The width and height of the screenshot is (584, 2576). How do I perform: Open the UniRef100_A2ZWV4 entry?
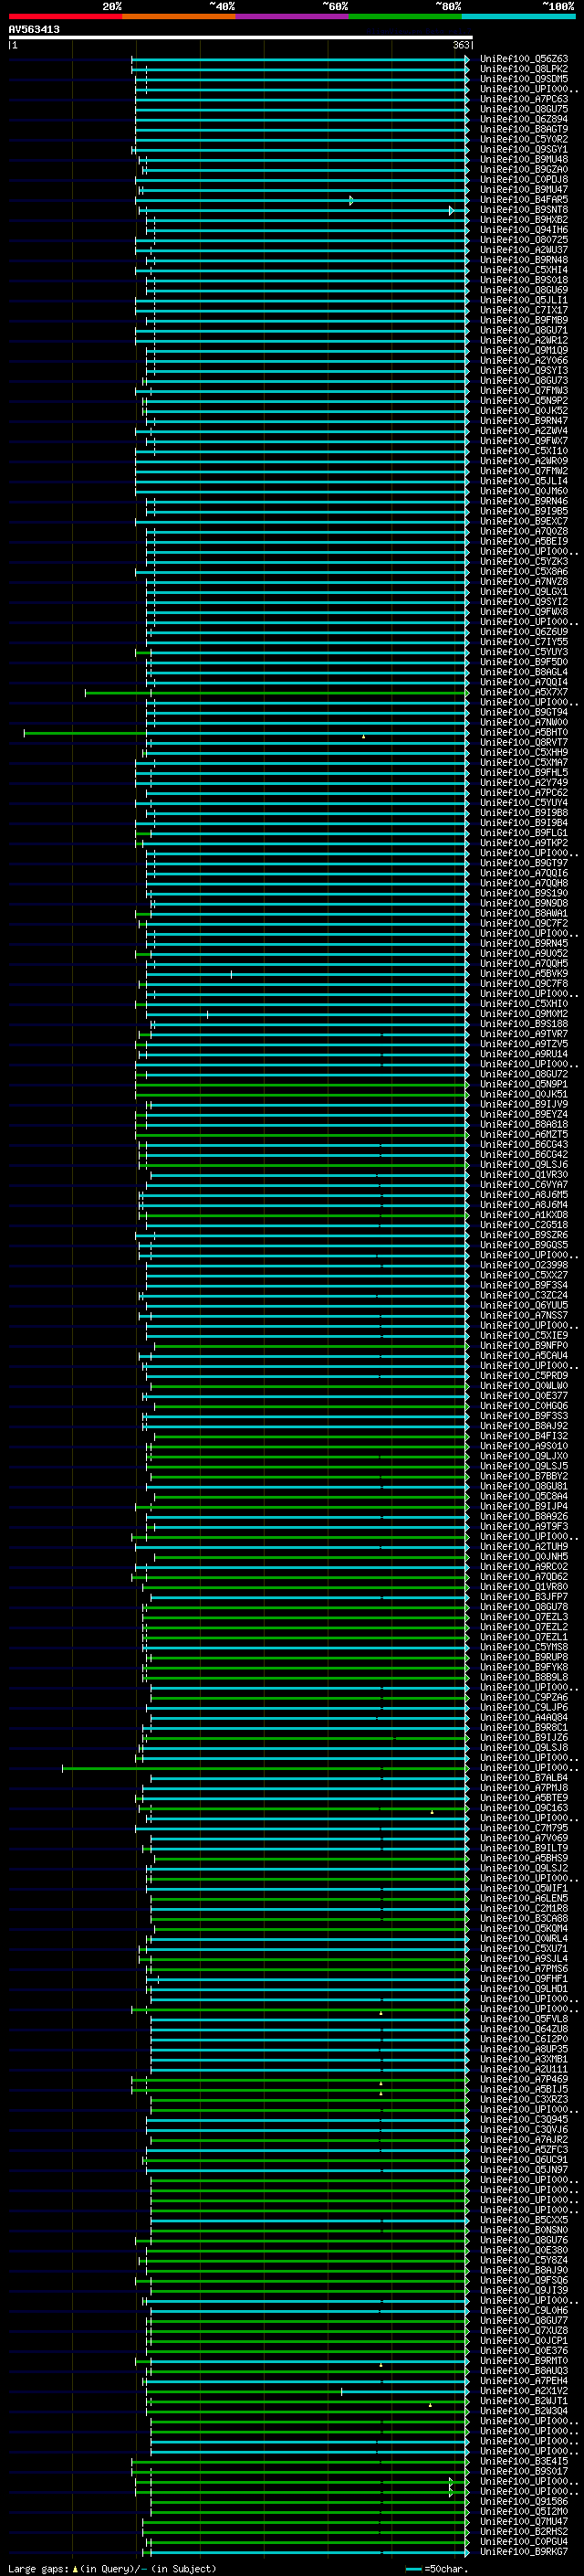(x=524, y=431)
